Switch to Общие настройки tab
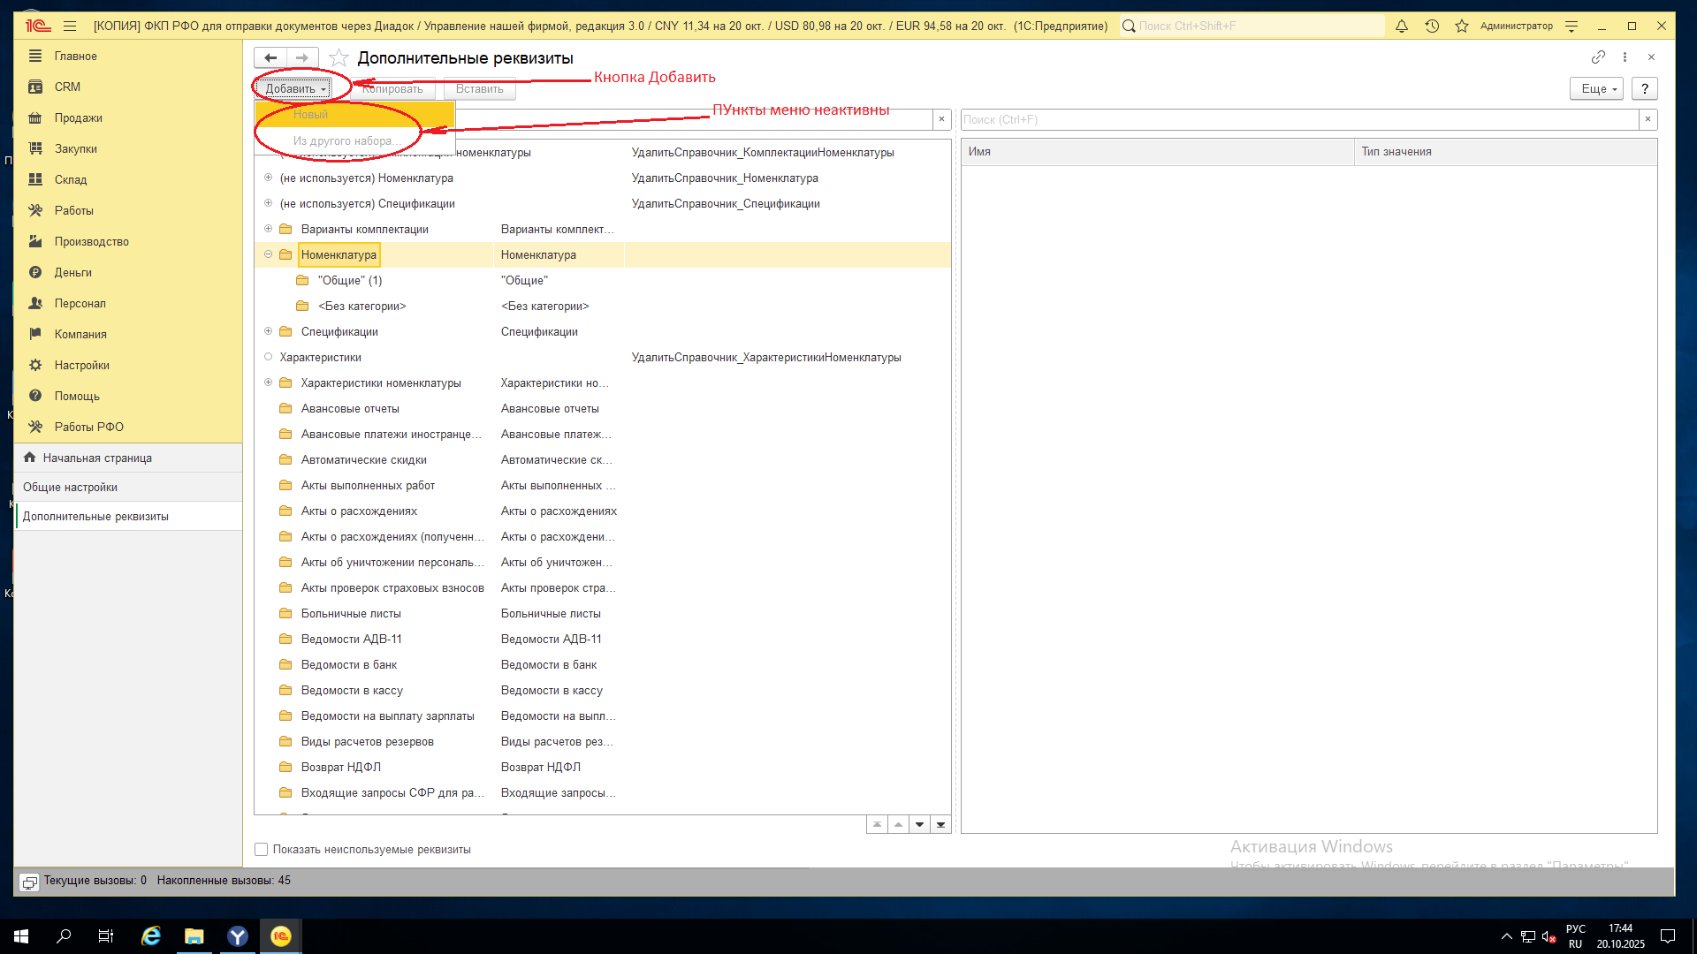The image size is (1697, 954). click(71, 488)
